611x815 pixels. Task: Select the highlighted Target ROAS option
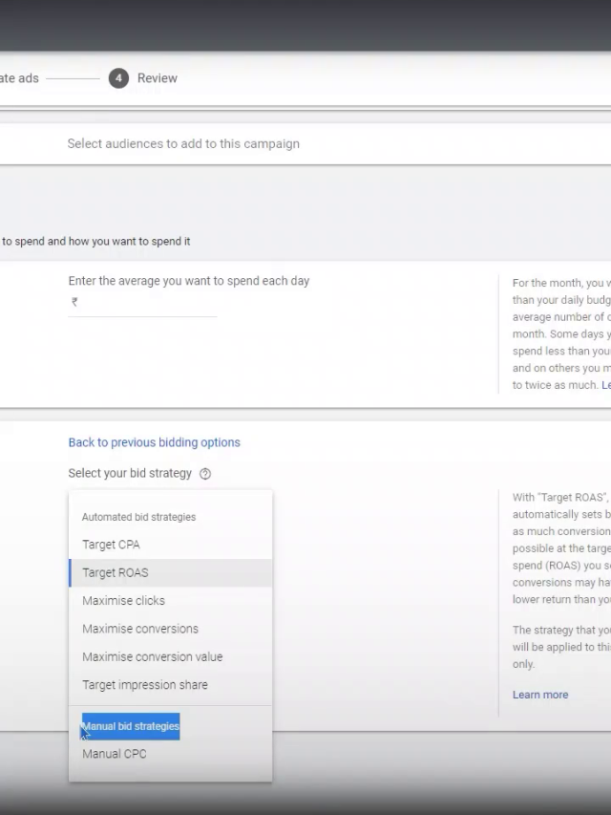(x=116, y=573)
